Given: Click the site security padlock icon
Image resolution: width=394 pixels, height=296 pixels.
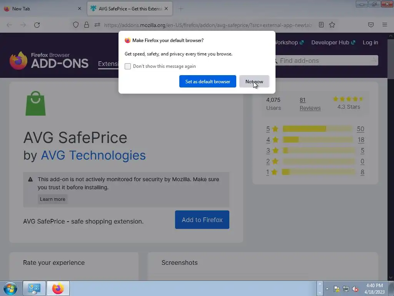Looking at the screenshot, I should point(87,25).
